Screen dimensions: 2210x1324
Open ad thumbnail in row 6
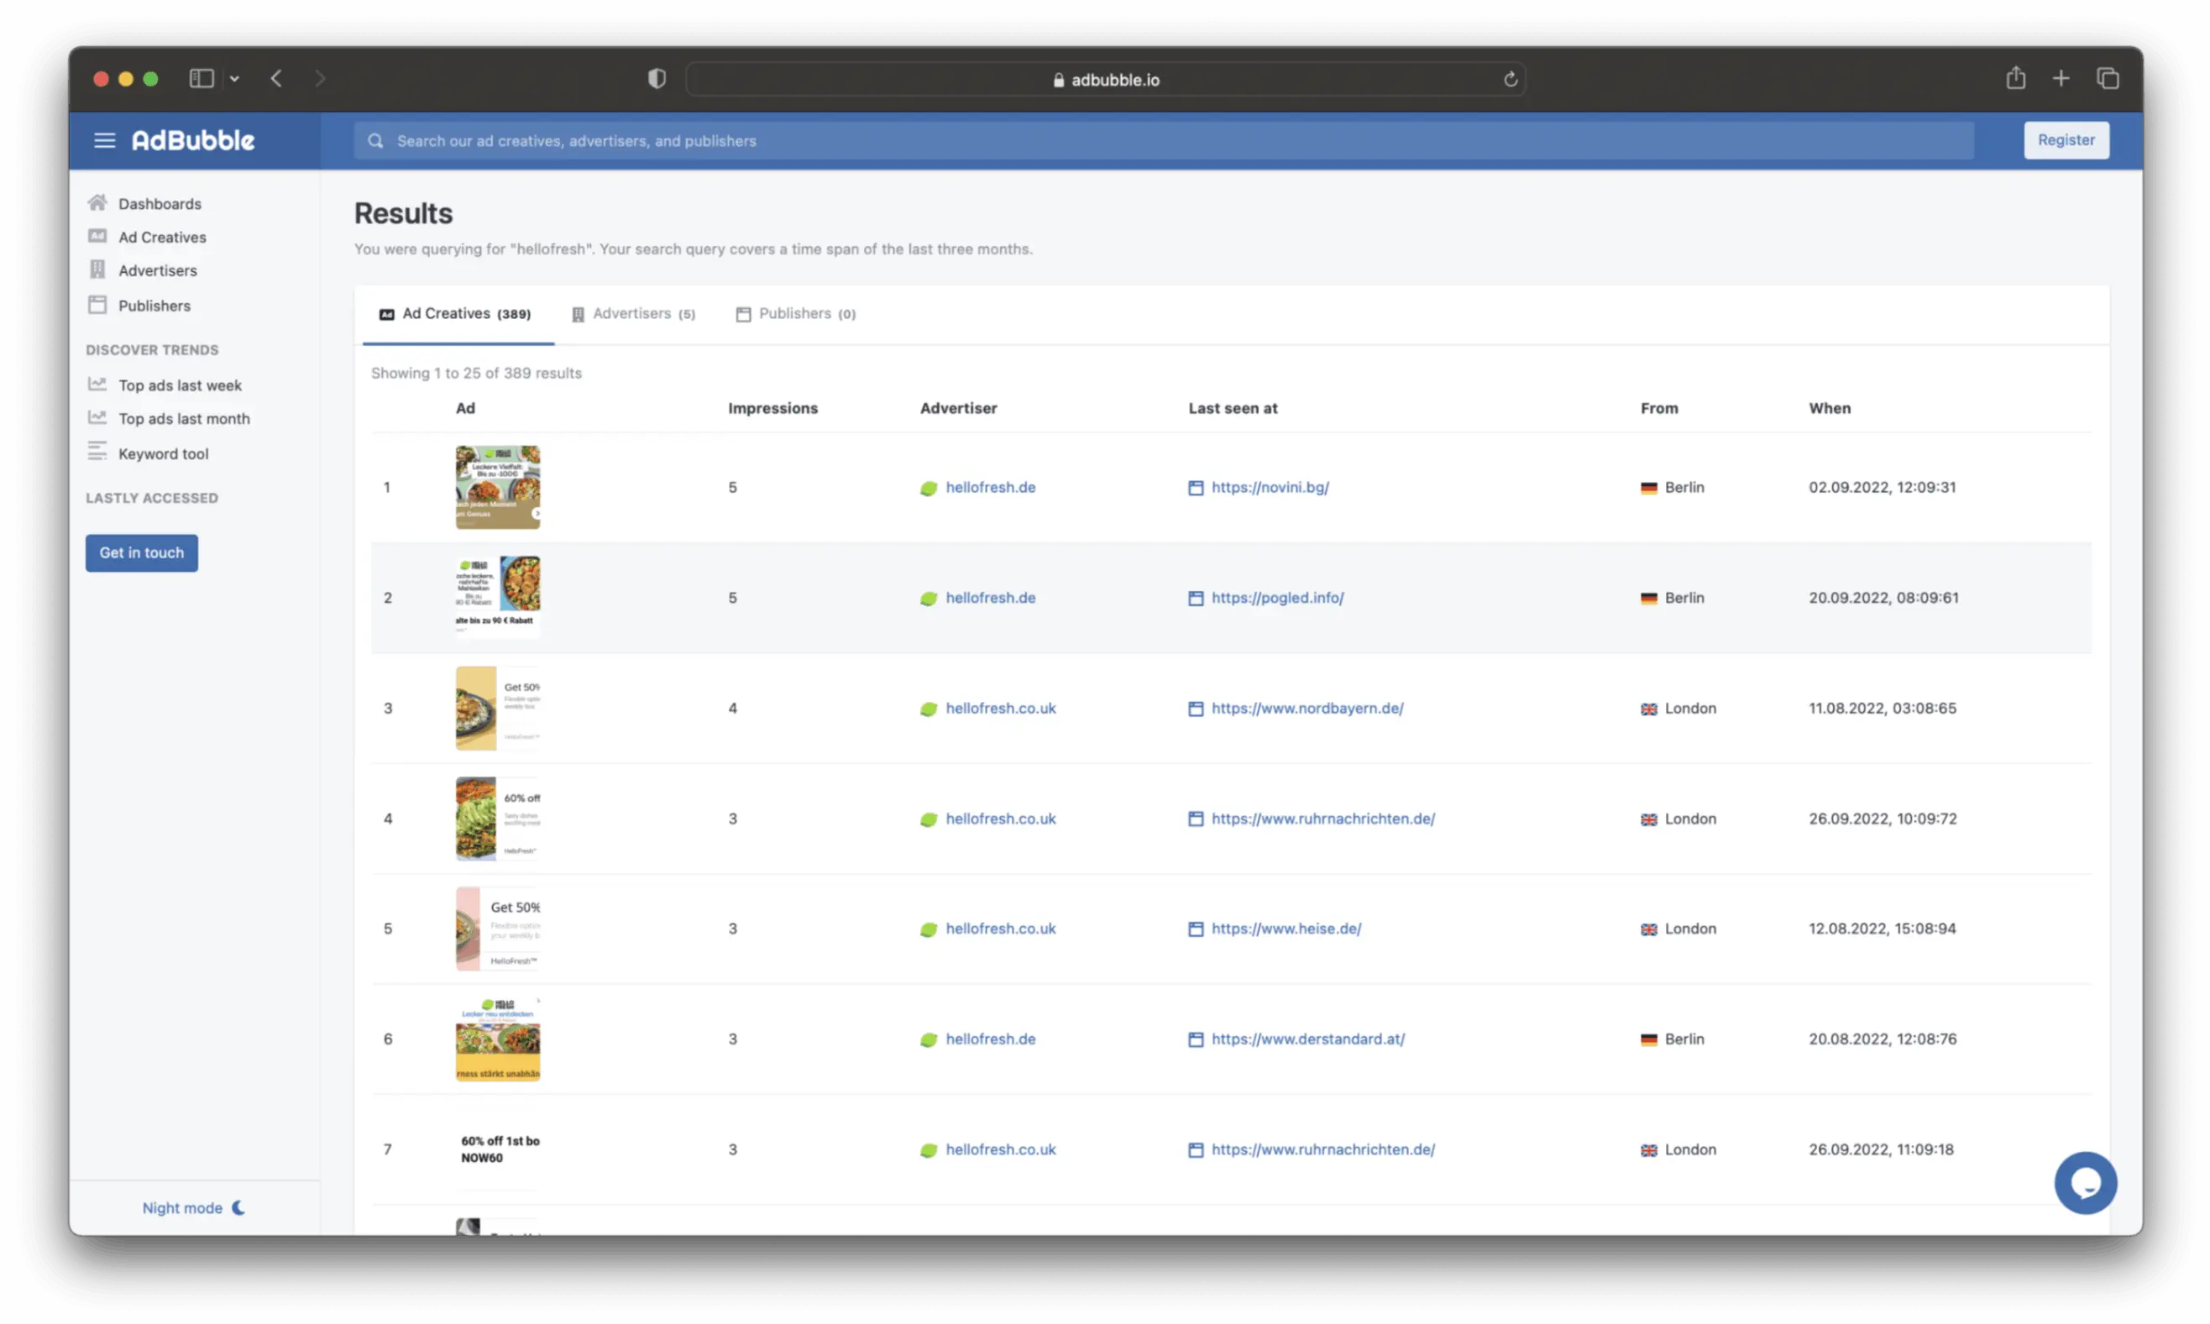click(x=498, y=1039)
